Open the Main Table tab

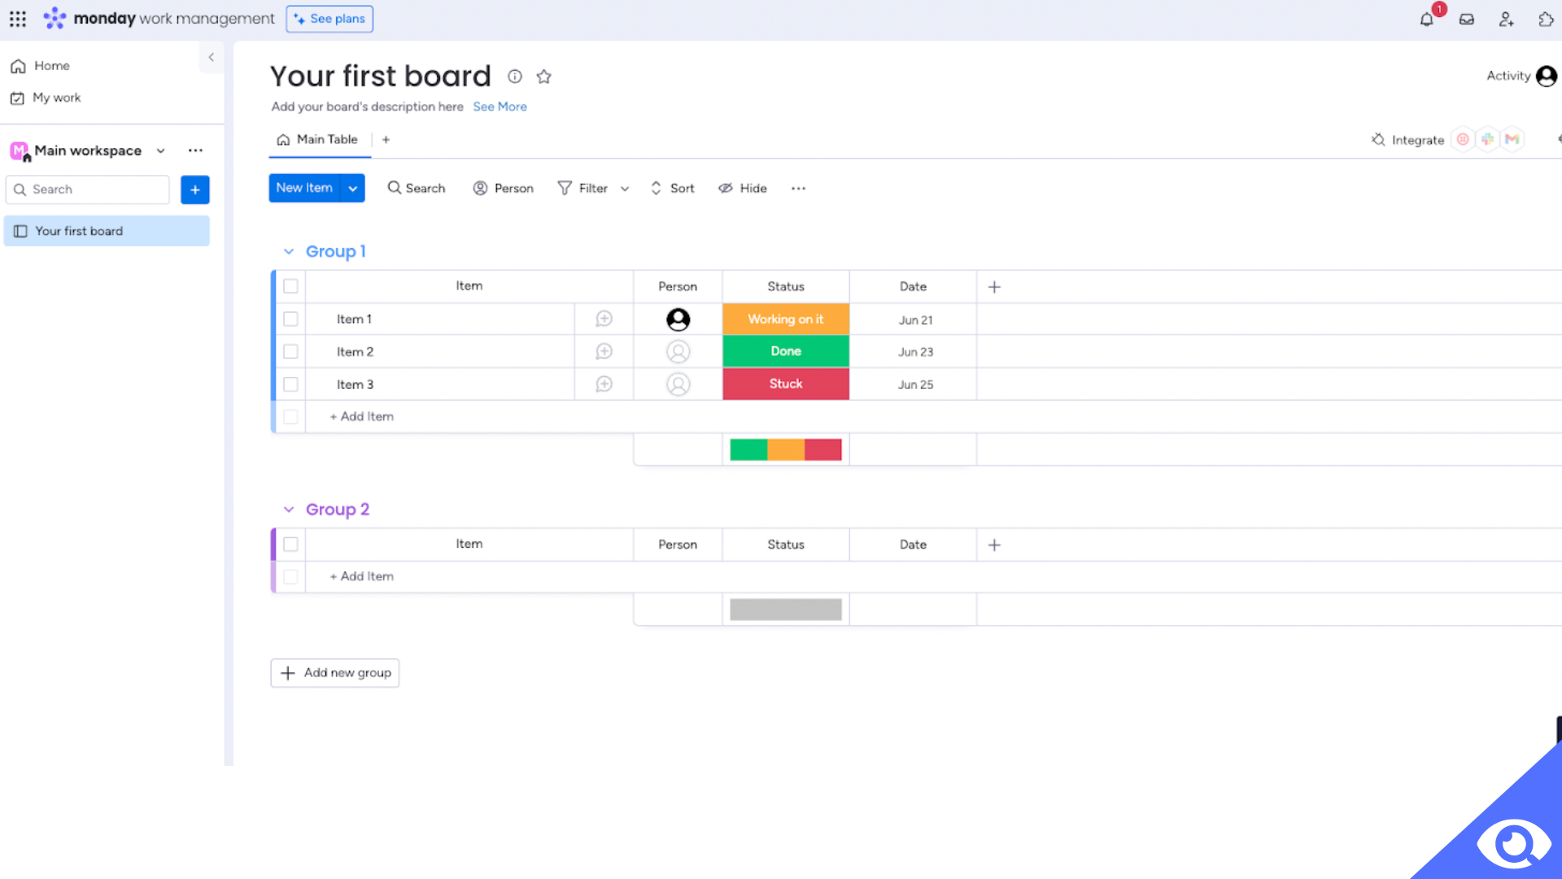point(319,139)
